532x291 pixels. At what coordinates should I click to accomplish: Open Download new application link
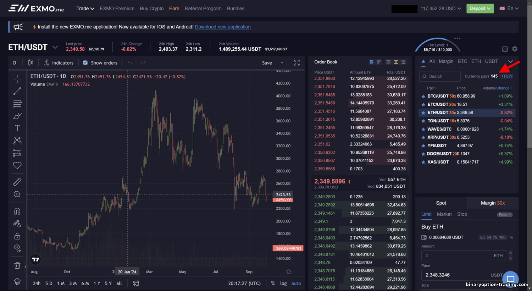223,27
